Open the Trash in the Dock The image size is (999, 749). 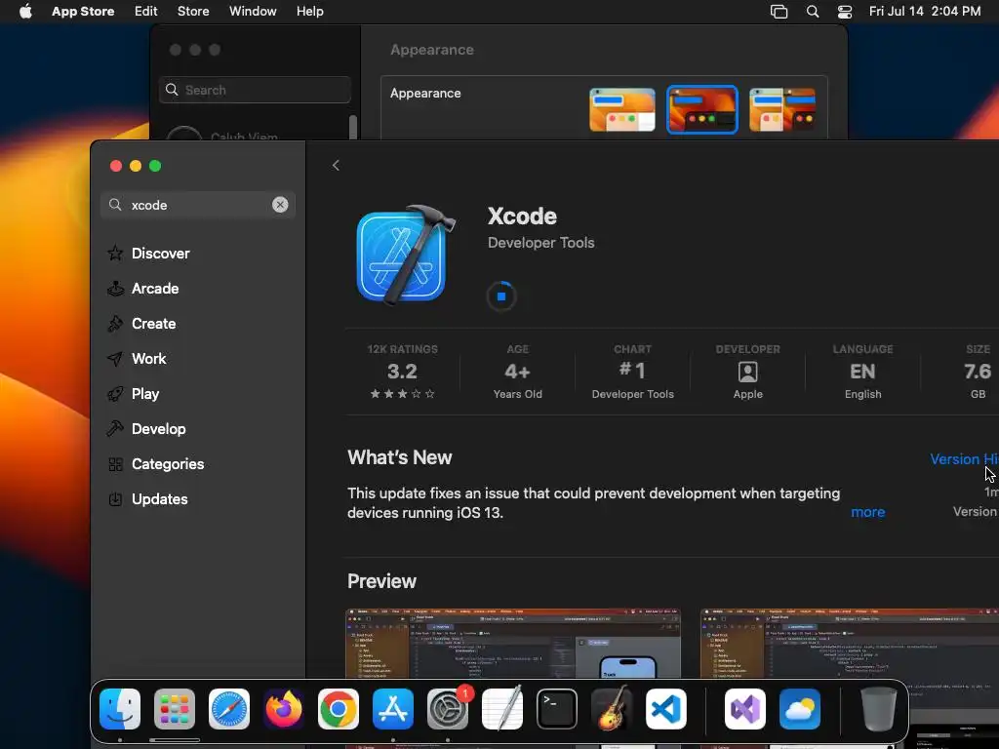point(879,709)
